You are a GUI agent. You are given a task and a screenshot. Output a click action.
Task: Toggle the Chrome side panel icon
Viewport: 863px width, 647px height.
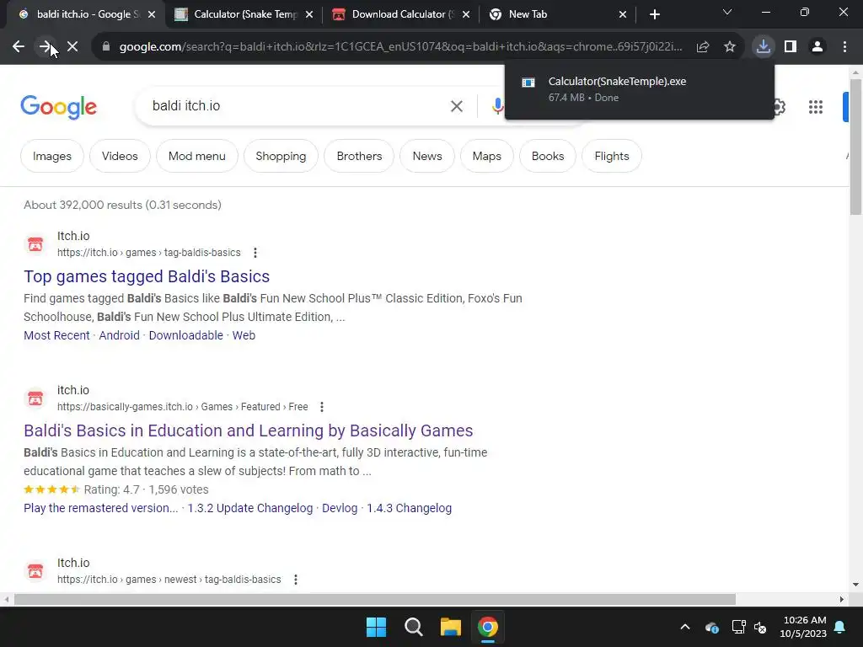point(791,47)
